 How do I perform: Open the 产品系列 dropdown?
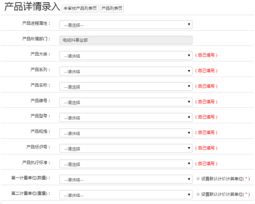pyautogui.click(x=126, y=71)
